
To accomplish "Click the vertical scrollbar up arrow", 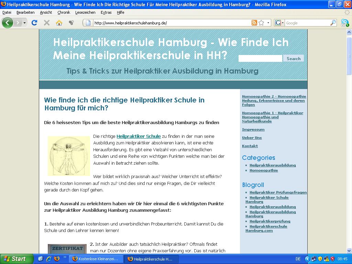I will point(349,32).
